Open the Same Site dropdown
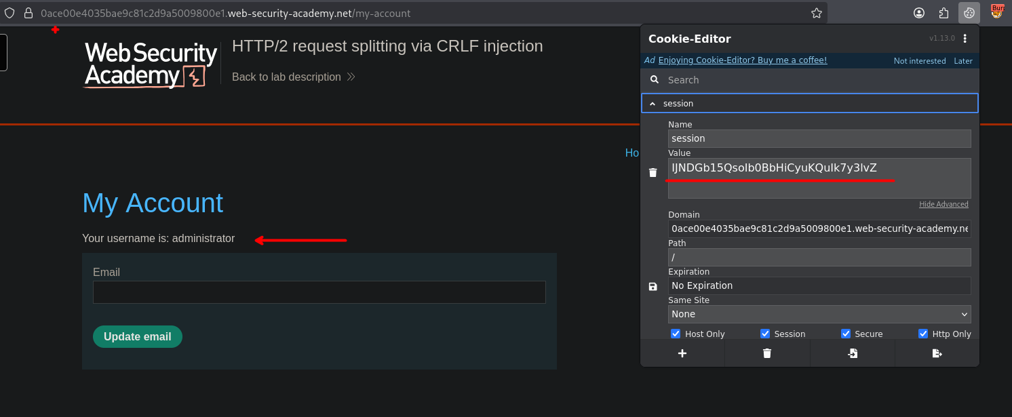This screenshot has width=1012, height=417. pos(819,314)
